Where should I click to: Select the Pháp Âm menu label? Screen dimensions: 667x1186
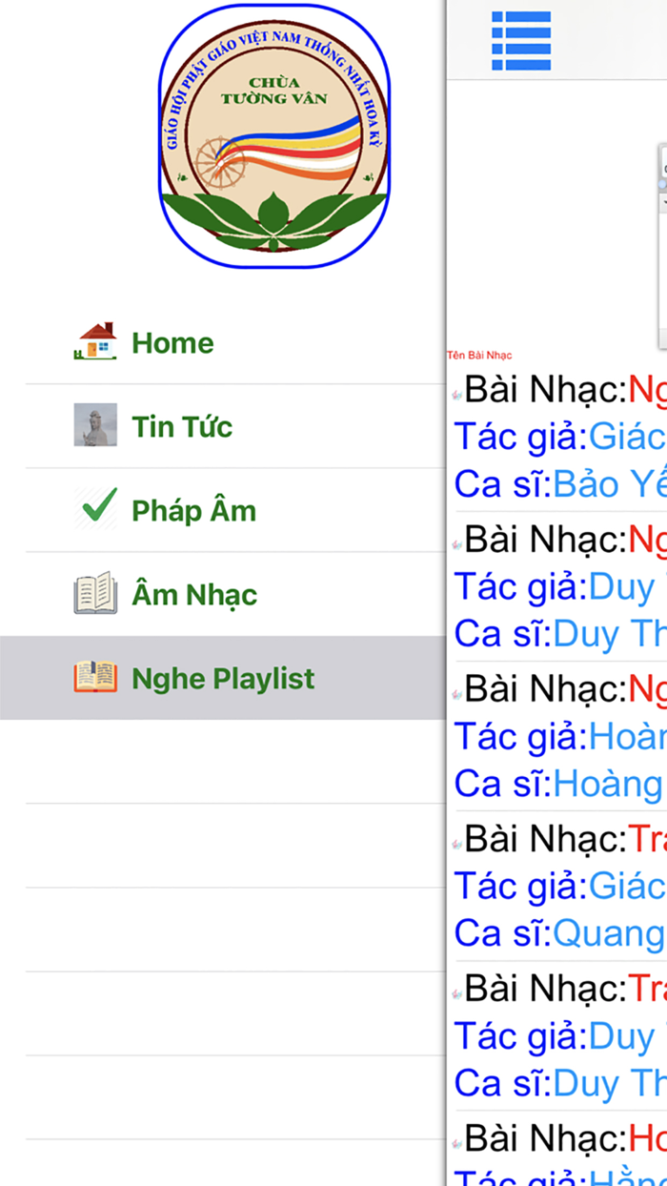click(x=194, y=511)
